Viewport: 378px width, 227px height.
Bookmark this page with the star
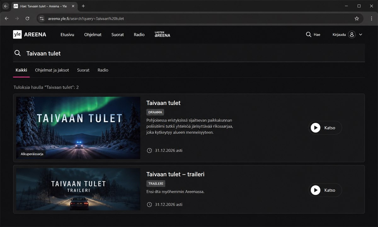(x=357, y=19)
